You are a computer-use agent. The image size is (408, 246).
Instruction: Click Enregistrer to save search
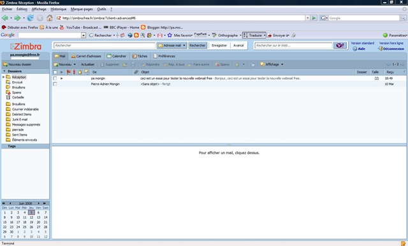[219, 45]
